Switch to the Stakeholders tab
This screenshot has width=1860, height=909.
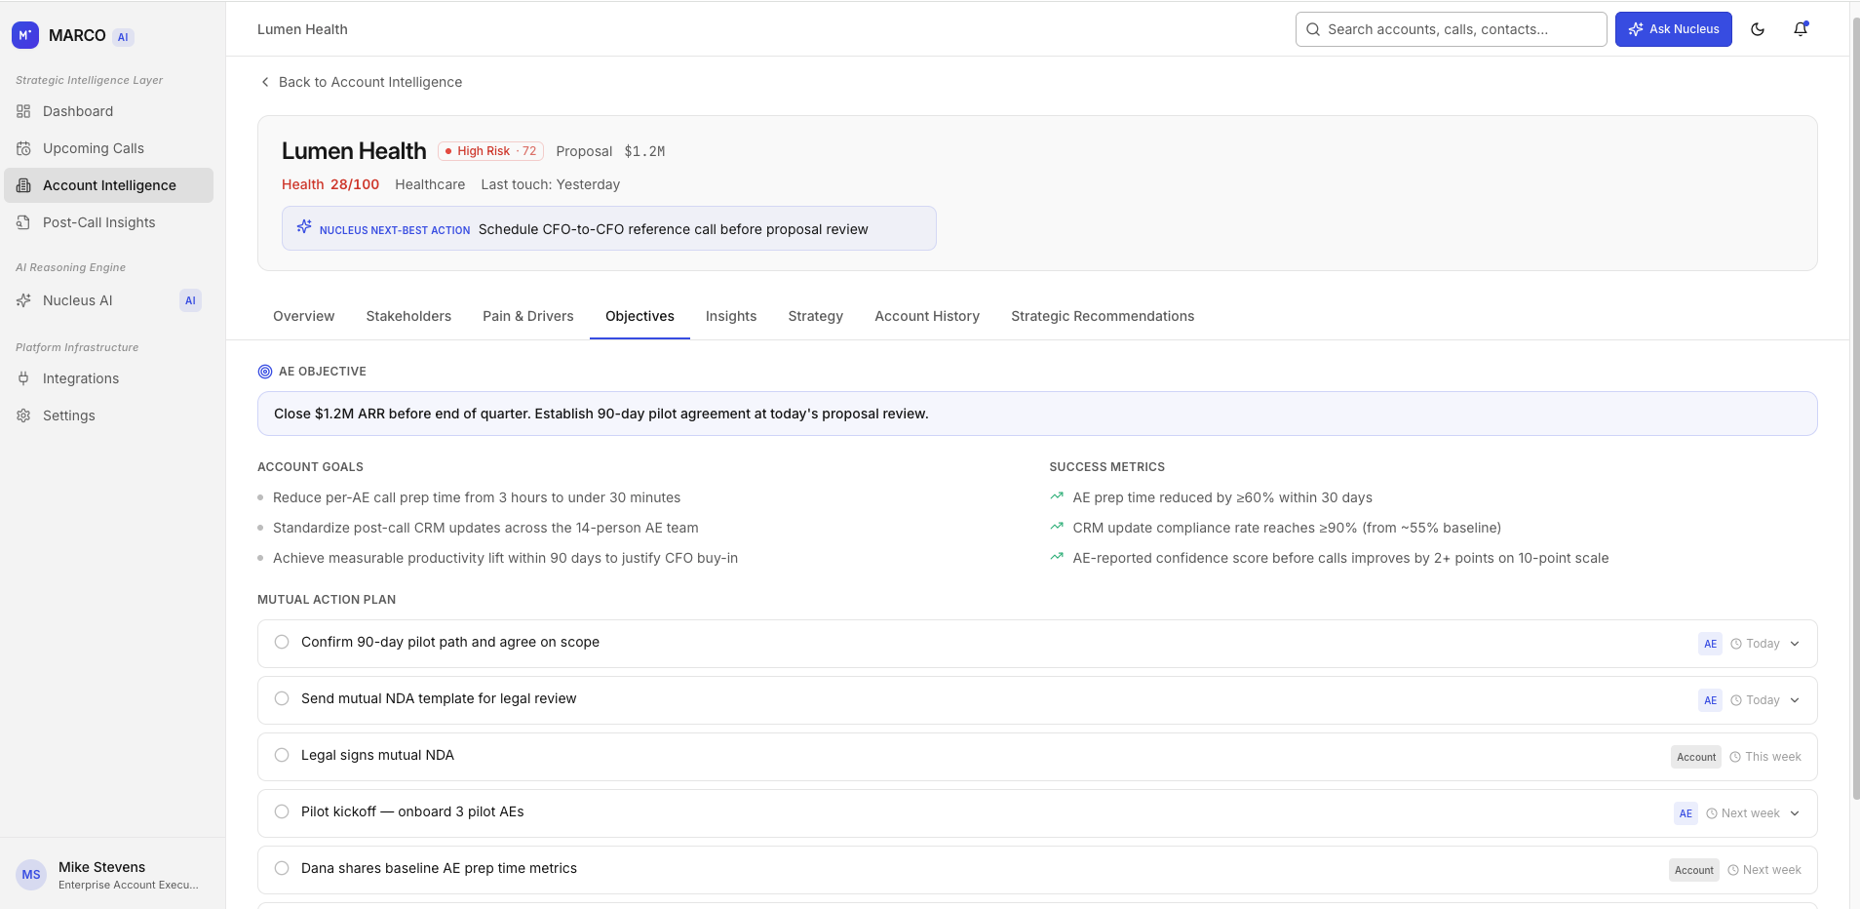coord(408,316)
